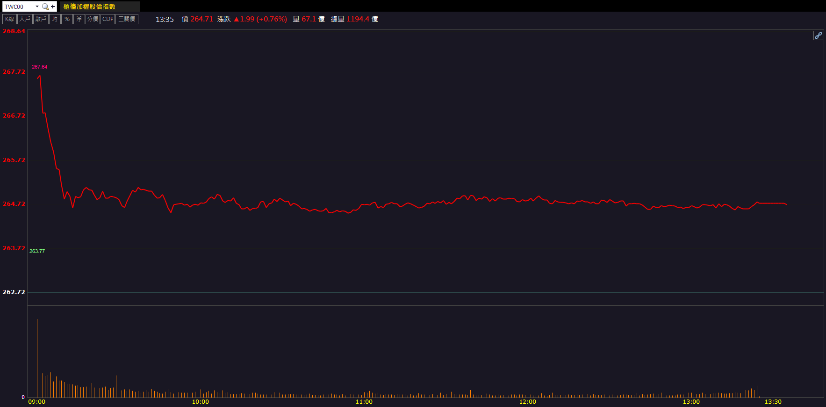Switch to K線 chart view

pyautogui.click(x=9, y=19)
